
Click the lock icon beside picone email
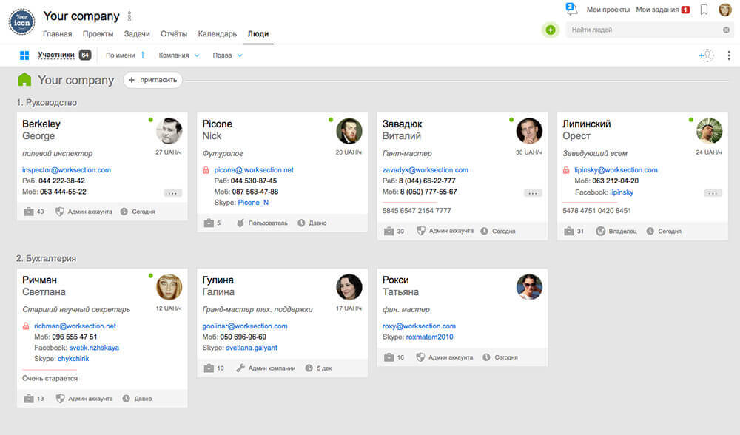(206, 170)
